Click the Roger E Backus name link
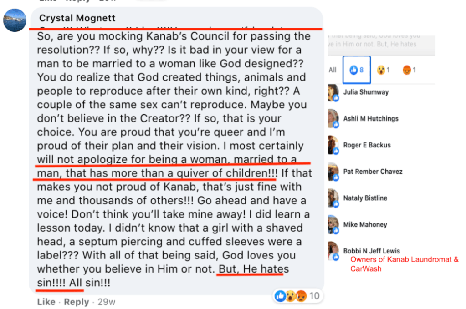466x309 pixels. coord(367,145)
